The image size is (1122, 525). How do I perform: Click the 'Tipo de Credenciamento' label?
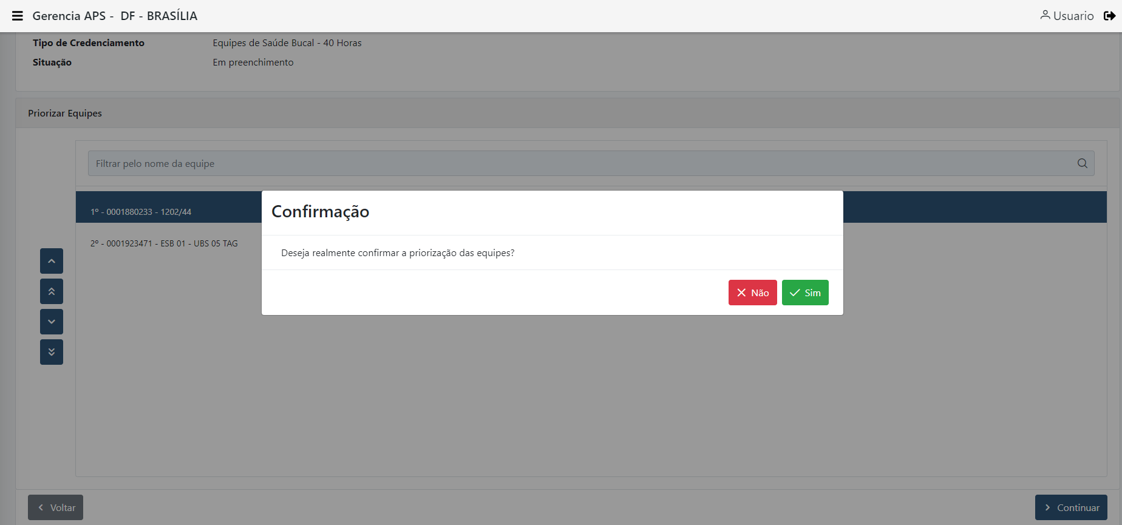[89, 43]
